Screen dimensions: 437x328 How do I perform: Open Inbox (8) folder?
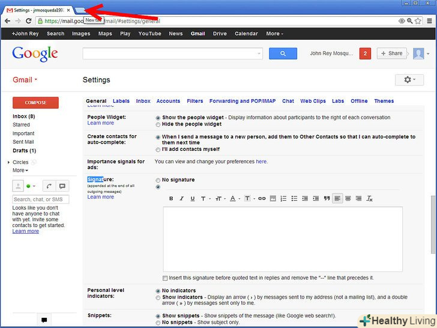(x=23, y=117)
